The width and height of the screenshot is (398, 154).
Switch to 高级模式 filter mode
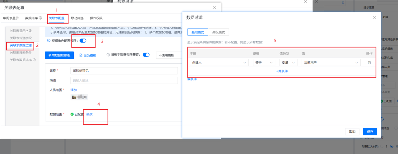(x=219, y=32)
